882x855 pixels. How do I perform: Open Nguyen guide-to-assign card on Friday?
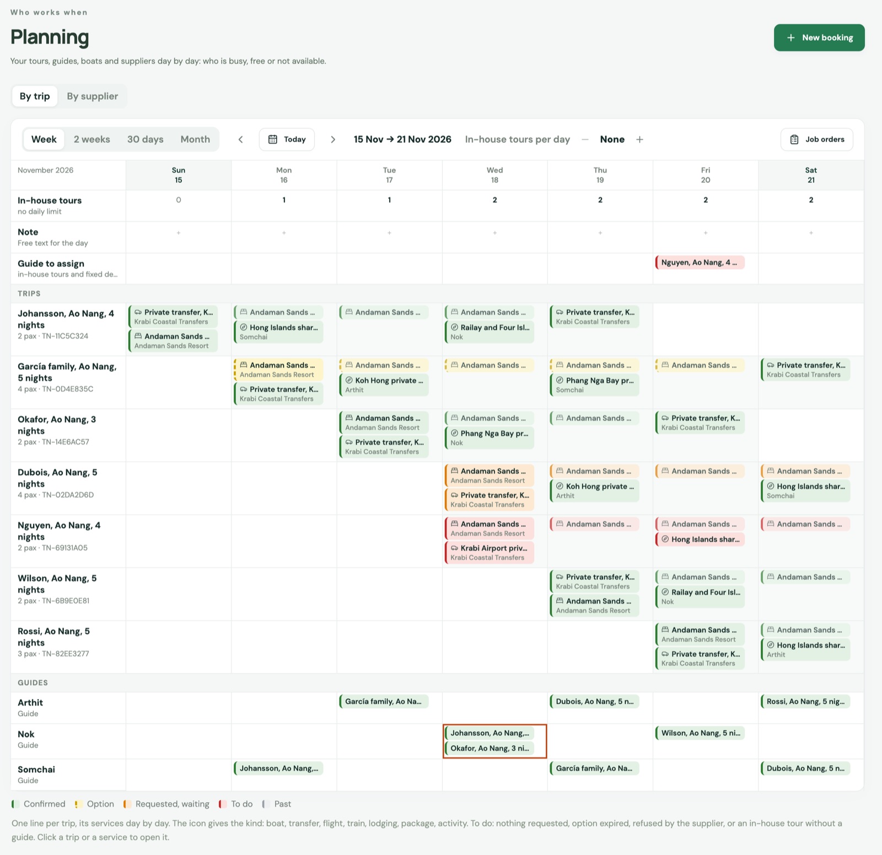point(700,263)
